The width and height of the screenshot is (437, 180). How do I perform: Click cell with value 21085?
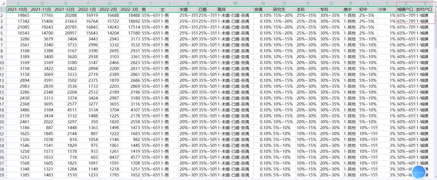(x=18, y=27)
